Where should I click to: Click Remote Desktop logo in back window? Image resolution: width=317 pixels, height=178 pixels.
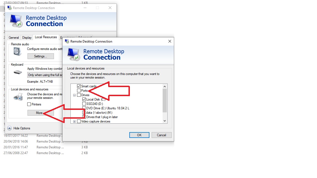pyautogui.click(x=16, y=21)
